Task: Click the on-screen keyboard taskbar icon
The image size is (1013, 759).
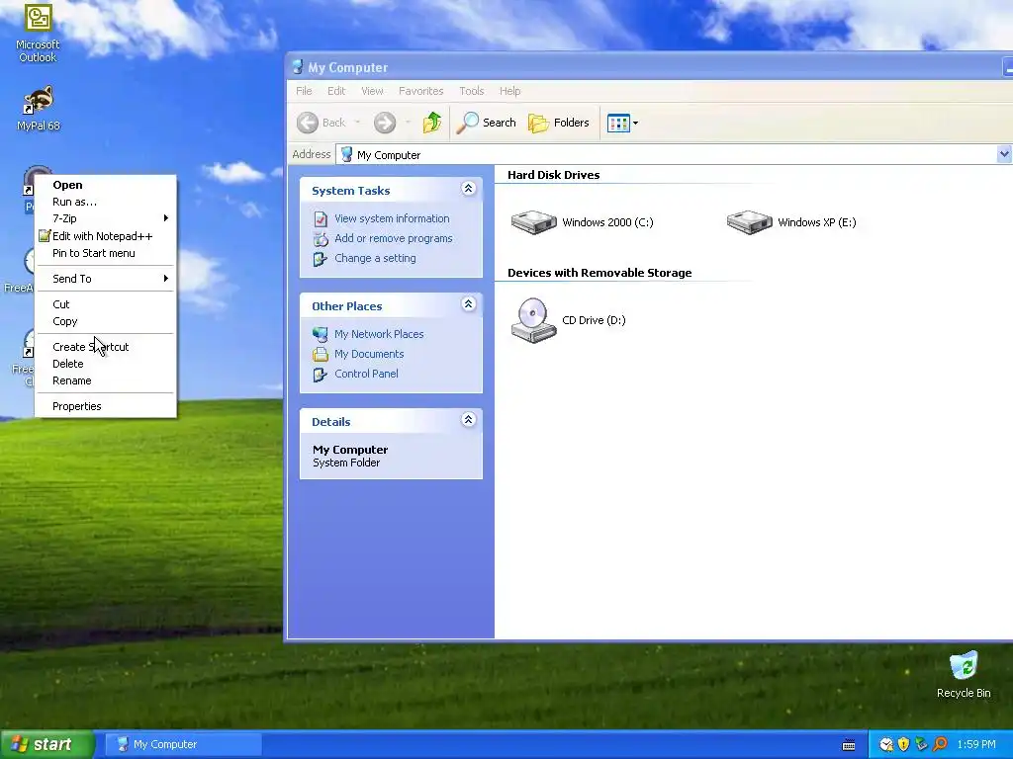Action: [x=849, y=745]
